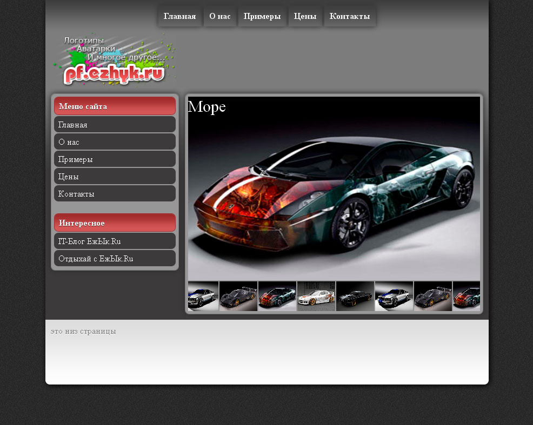
Task: Click the Меню сайта red header
Action: [115, 106]
